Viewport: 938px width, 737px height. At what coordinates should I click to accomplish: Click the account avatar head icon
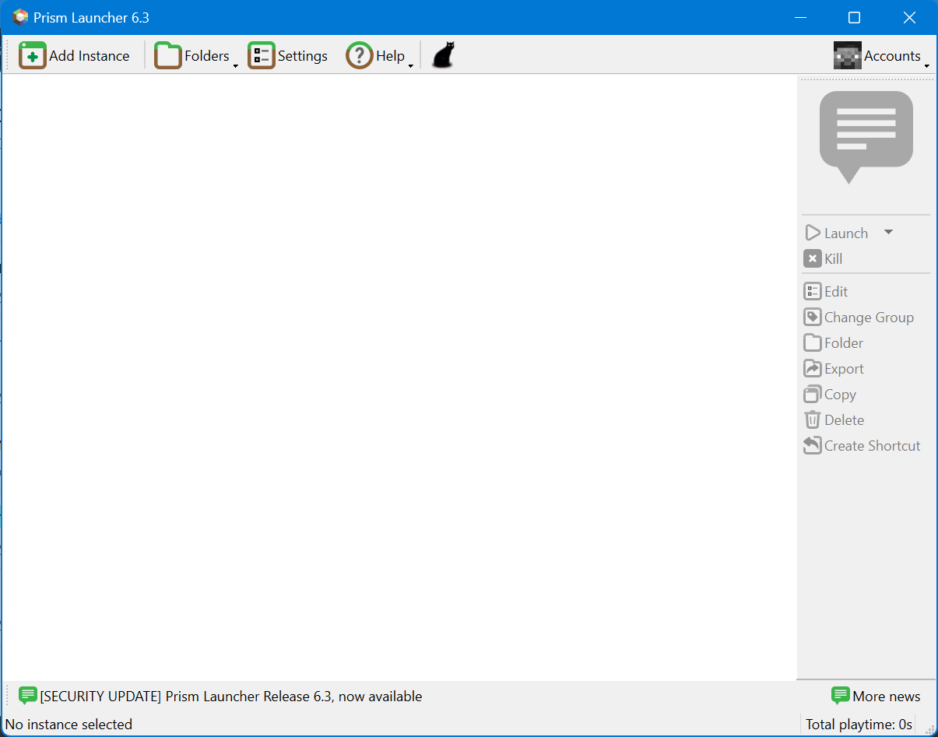coord(848,56)
